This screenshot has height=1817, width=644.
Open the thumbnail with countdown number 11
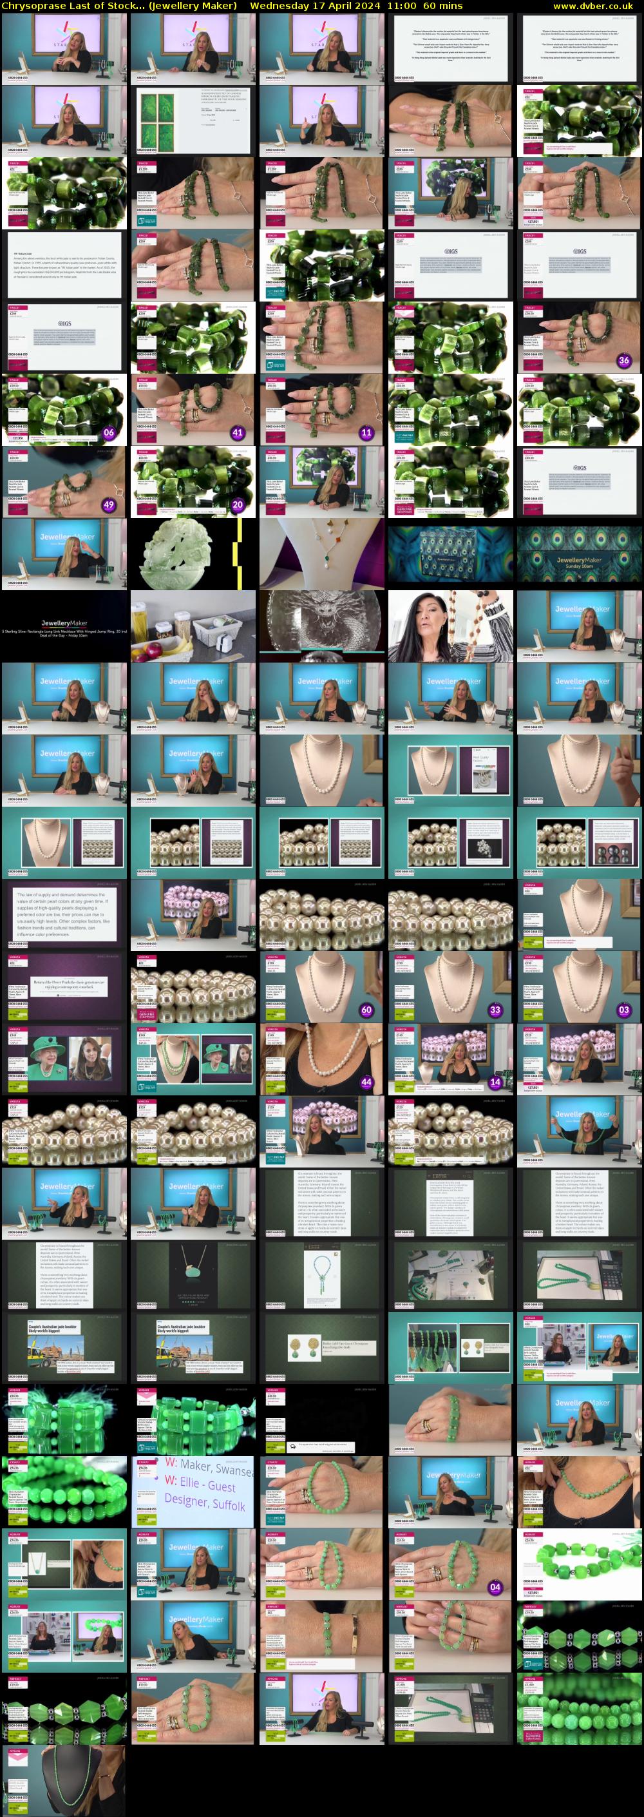click(x=321, y=410)
